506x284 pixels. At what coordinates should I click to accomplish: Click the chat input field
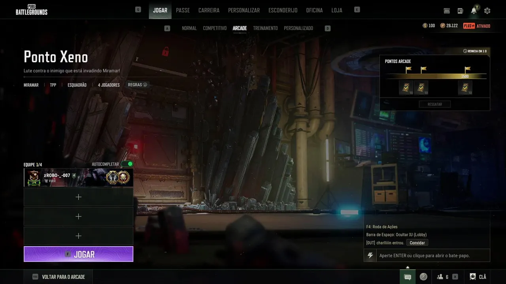[433, 256]
